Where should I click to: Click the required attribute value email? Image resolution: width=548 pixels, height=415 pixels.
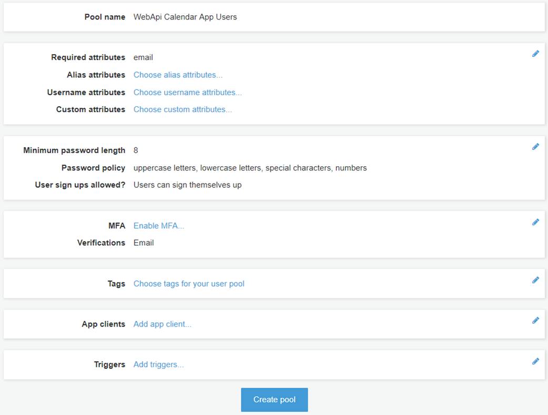coord(143,57)
